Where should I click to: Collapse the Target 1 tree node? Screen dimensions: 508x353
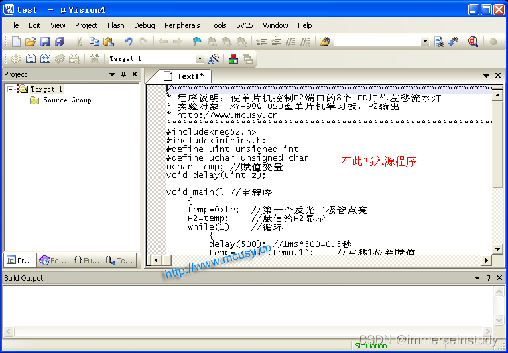(11, 89)
